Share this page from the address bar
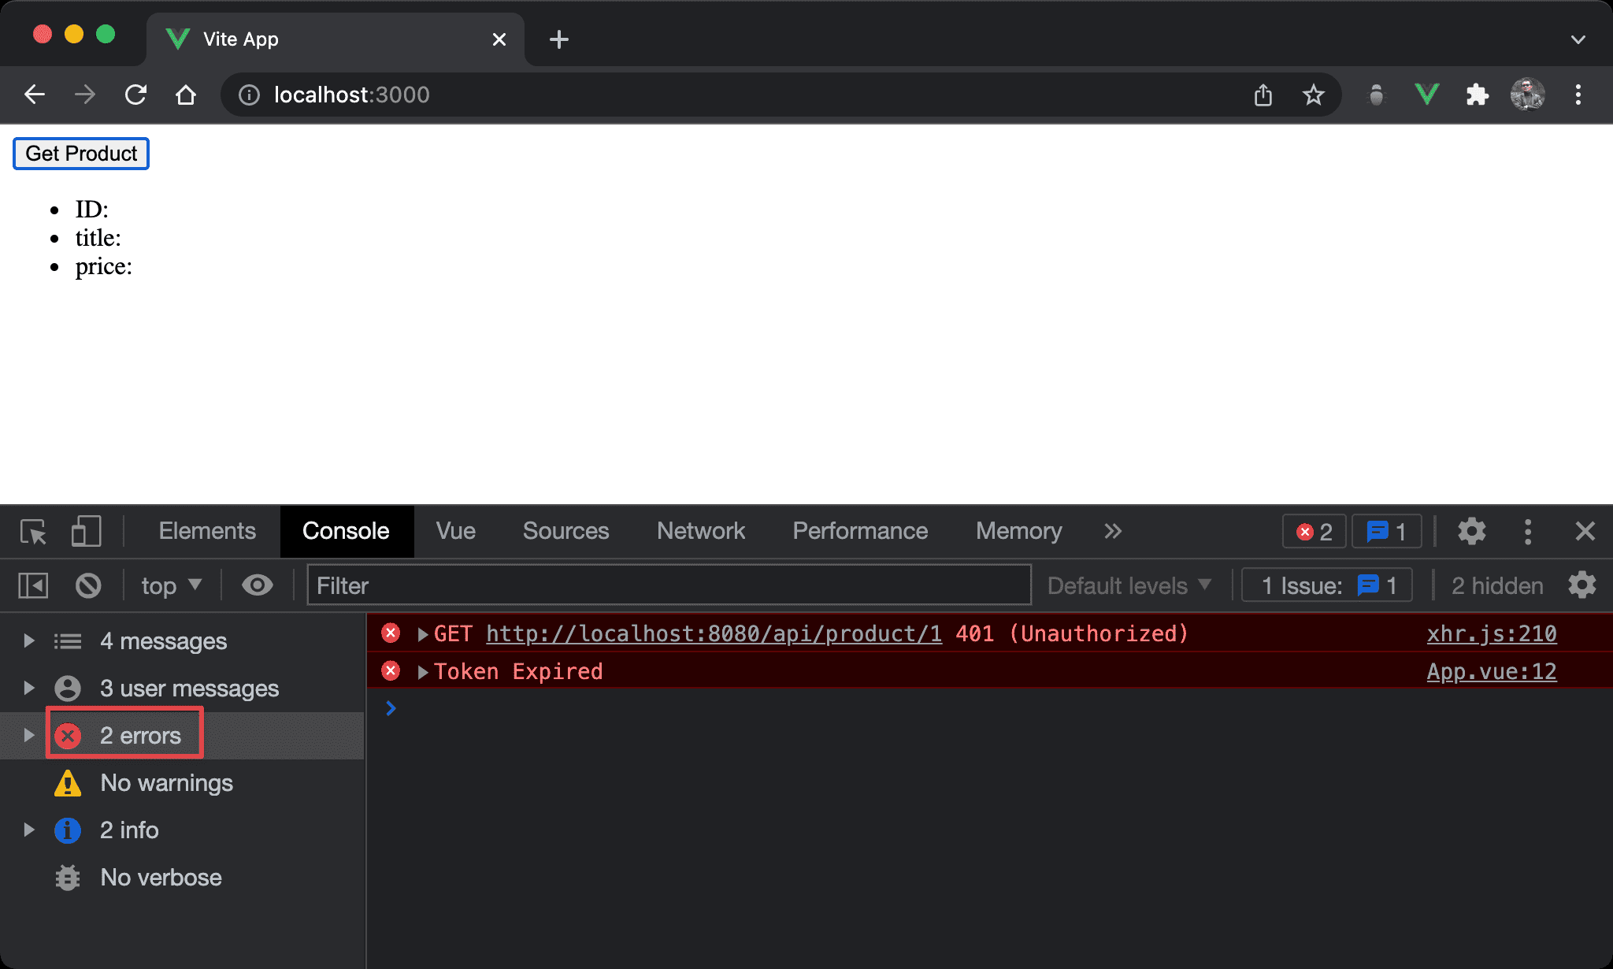 coord(1263,95)
